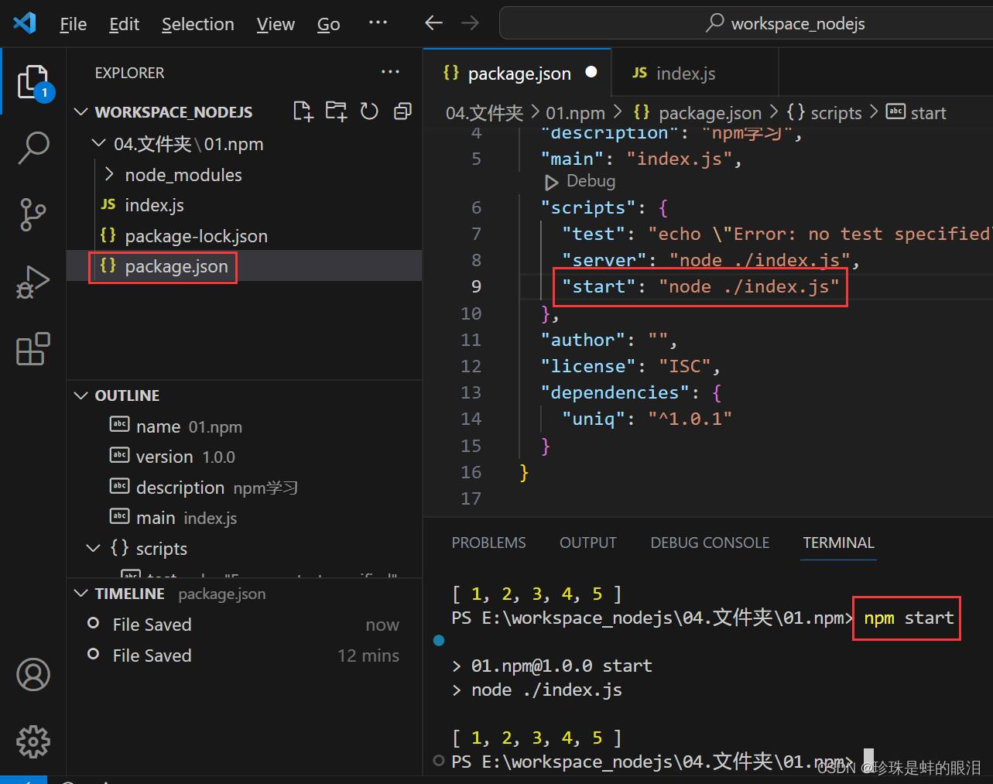Click 04.文件夹 in the breadcrumb

click(485, 113)
